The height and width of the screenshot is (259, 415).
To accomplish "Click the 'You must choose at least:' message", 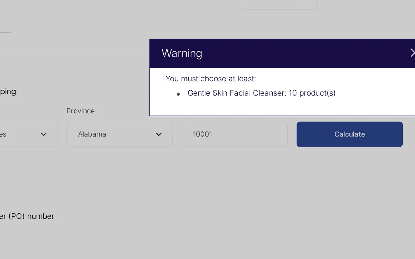I will [x=211, y=79].
